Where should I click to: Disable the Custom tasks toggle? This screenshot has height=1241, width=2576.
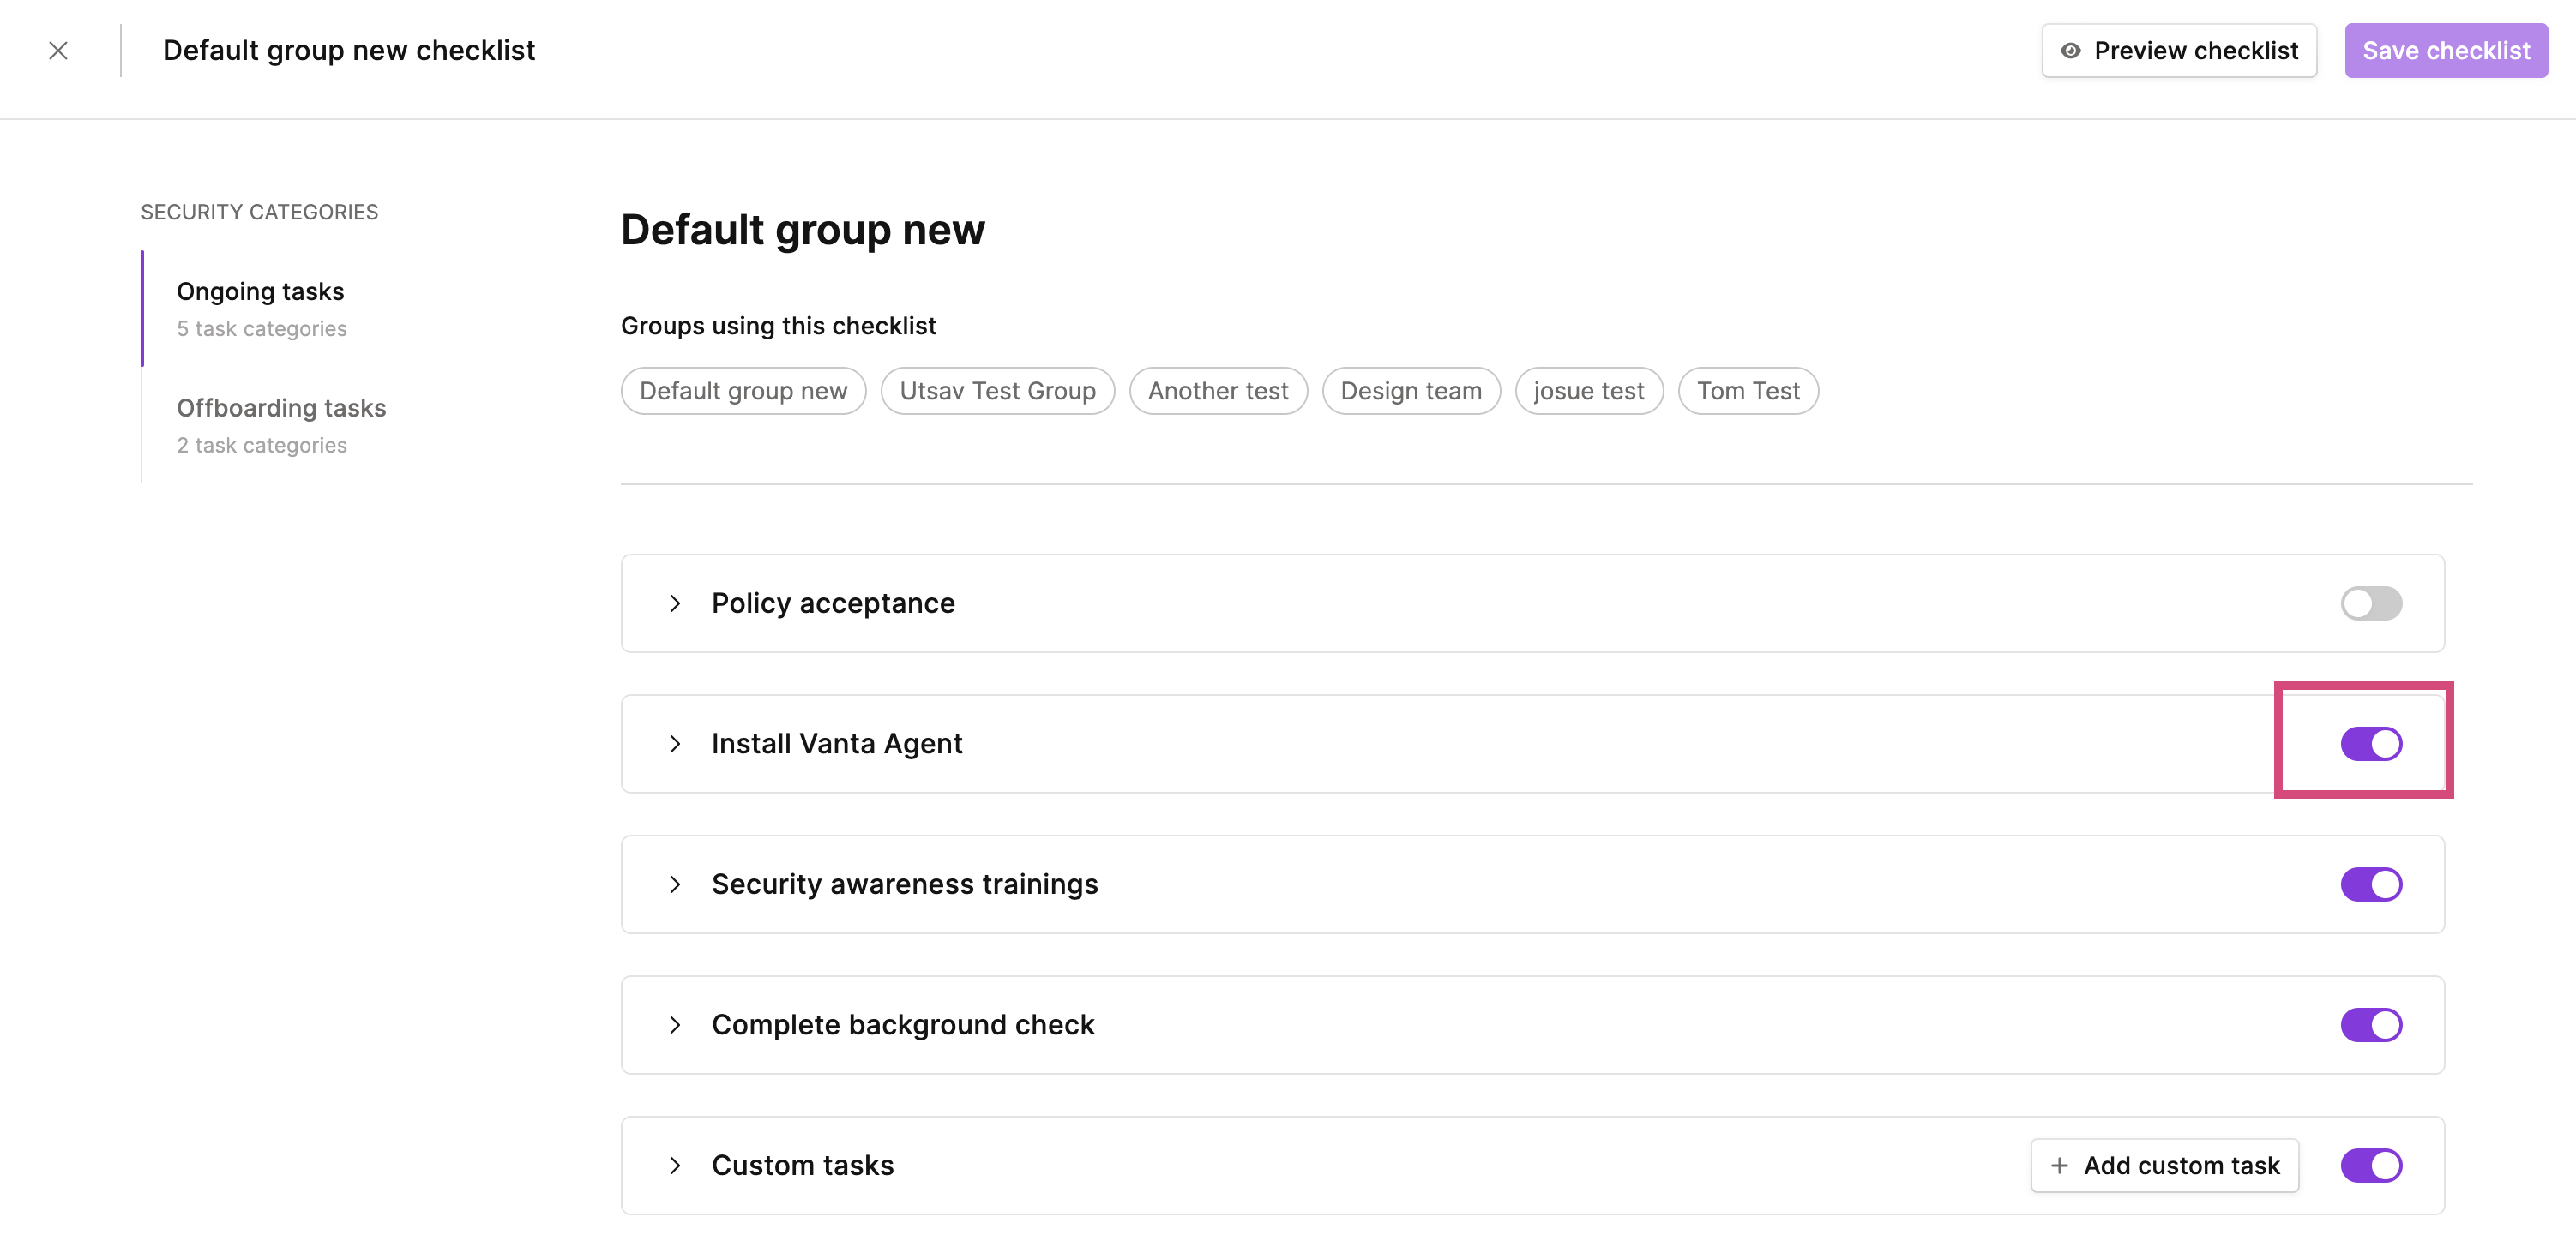2371,1166
